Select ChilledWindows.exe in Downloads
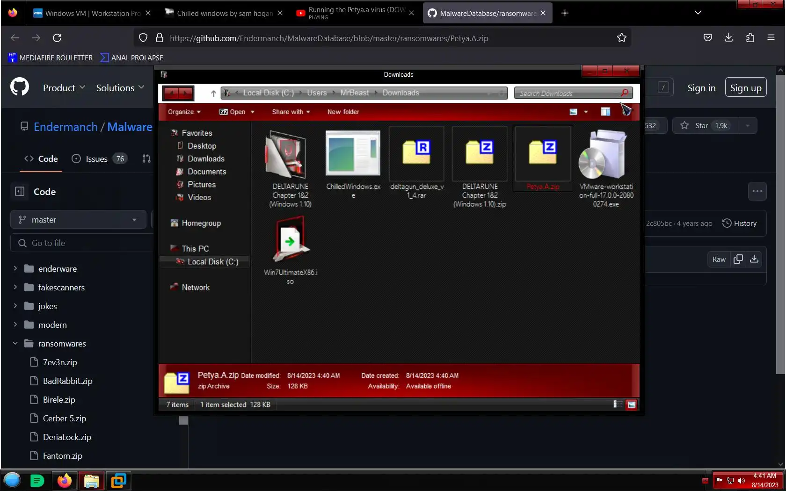The image size is (786, 491). click(x=353, y=165)
